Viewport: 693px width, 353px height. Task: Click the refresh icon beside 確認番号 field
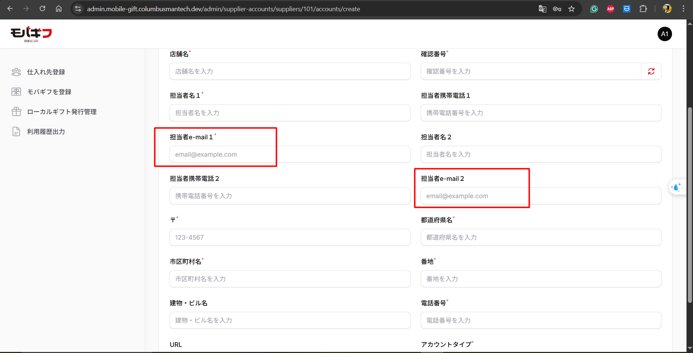pos(651,71)
